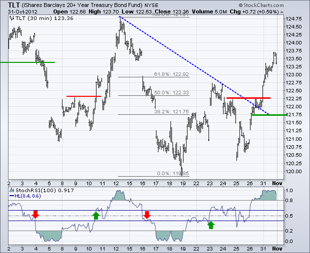Click the blue HL line marker in the legend
Image resolution: width=310 pixels, height=253 pixels.
coord(11,196)
